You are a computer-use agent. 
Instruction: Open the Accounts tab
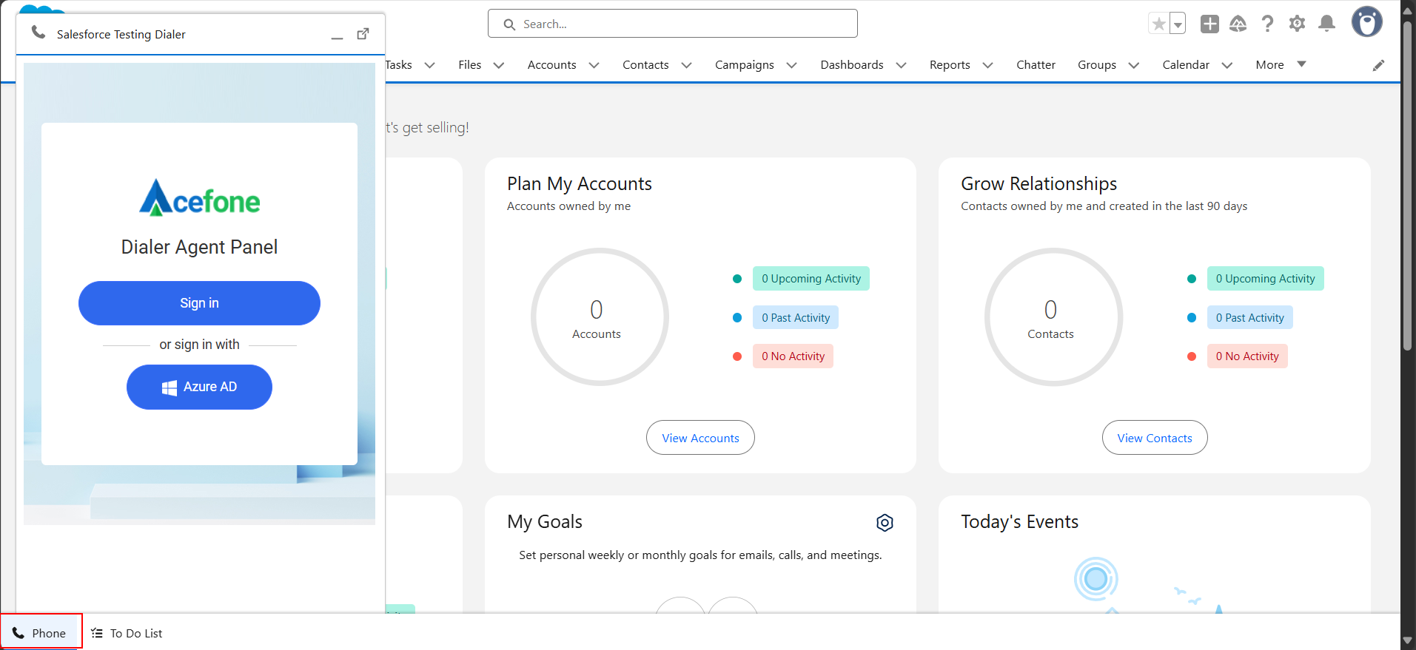pyautogui.click(x=551, y=65)
